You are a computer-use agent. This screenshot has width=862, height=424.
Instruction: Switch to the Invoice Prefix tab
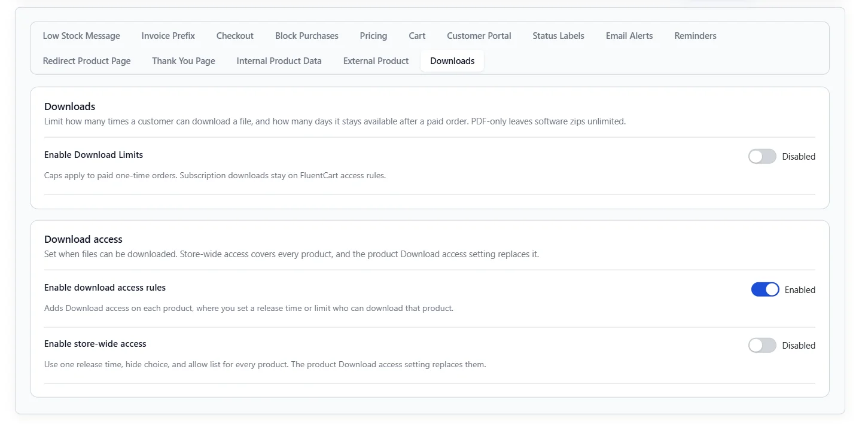click(x=168, y=36)
